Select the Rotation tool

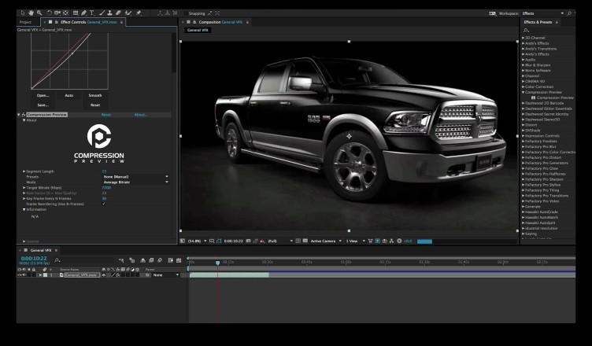click(49, 13)
